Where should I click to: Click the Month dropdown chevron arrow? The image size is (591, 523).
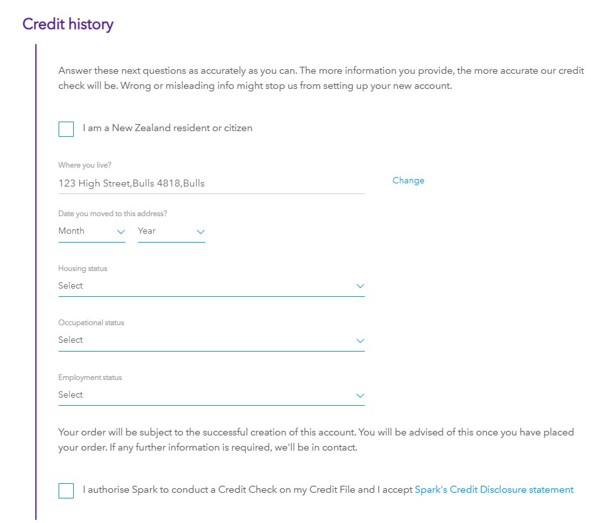(121, 232)
